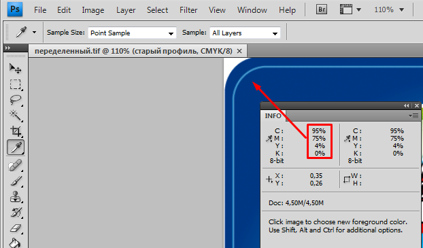Open the Select menu
Screen dimensions: 423x248
pyautogui.click(x=157, y=10)
